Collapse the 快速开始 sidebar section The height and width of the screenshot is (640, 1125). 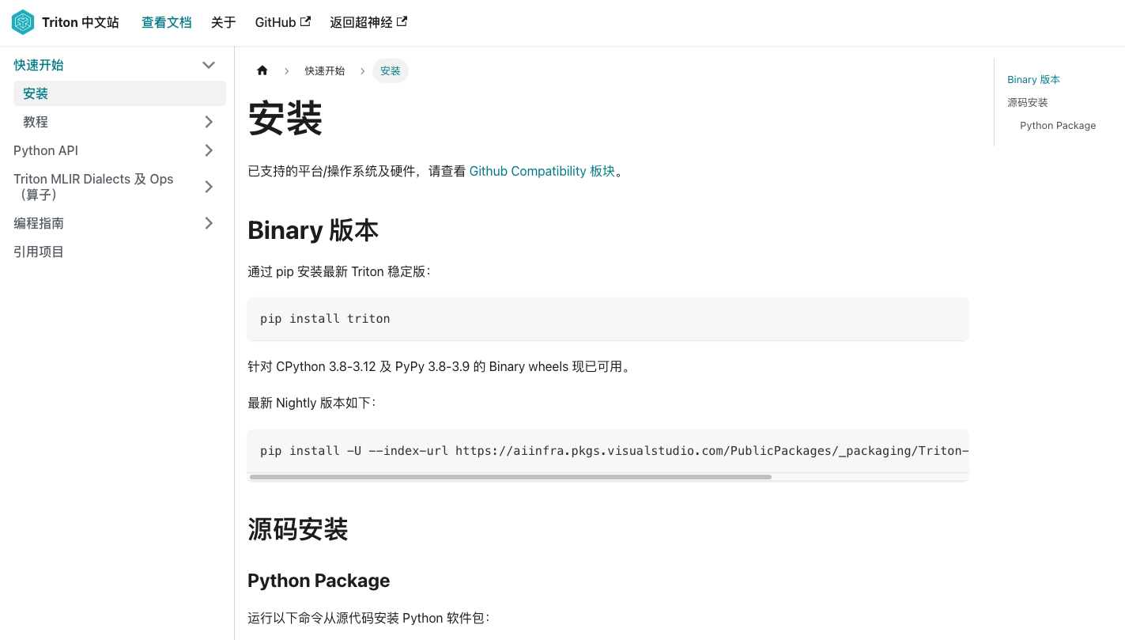pyautogui.click(x=209, y=65)
